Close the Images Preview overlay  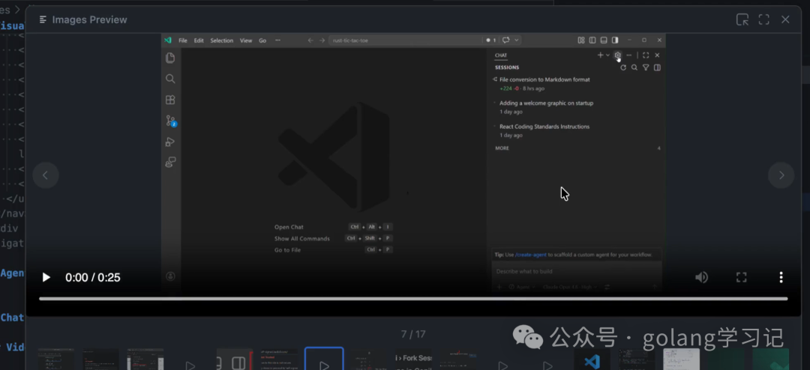[785, 19]
